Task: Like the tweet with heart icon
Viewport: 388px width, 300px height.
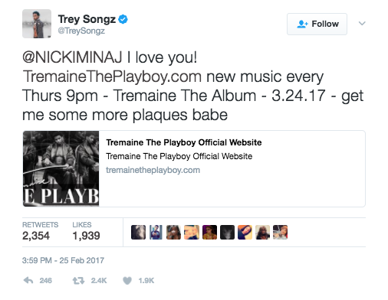Action: (127, 281)
